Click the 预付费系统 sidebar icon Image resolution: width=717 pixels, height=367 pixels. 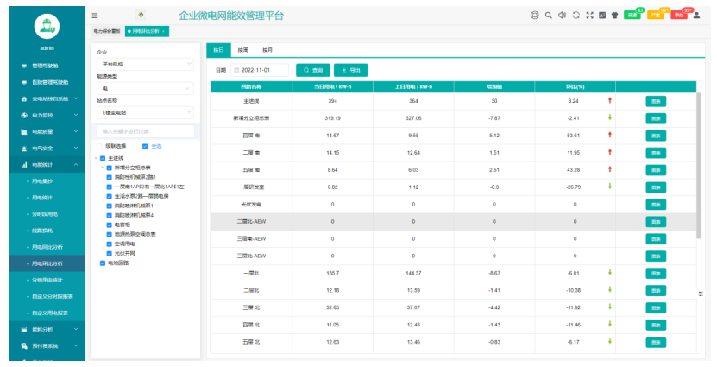[24, 346]
